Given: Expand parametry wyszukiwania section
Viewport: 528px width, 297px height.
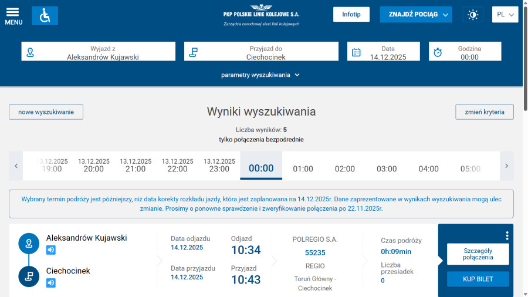Looking at the screenshot, I should tap(260, 75).
